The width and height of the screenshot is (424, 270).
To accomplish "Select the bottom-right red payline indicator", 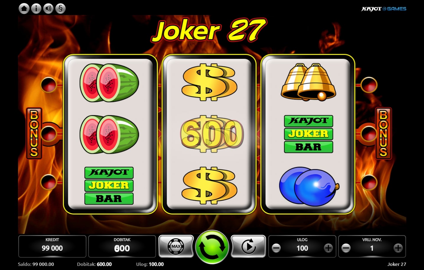I will click(x=369, y=182).
